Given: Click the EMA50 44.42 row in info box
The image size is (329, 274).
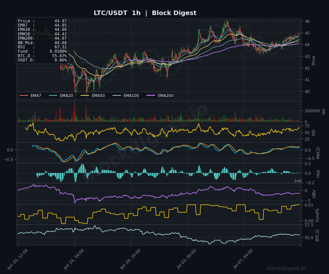Looking at the screenshot, I should point(42,34).
